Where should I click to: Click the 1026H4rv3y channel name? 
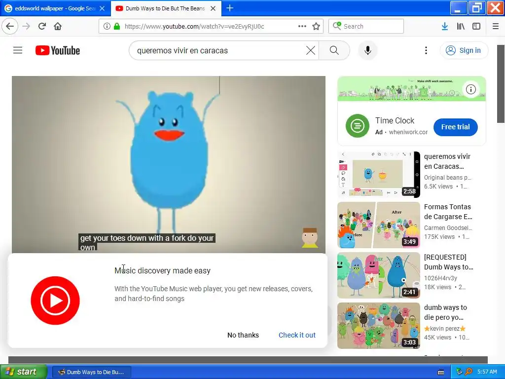(440, 278)
